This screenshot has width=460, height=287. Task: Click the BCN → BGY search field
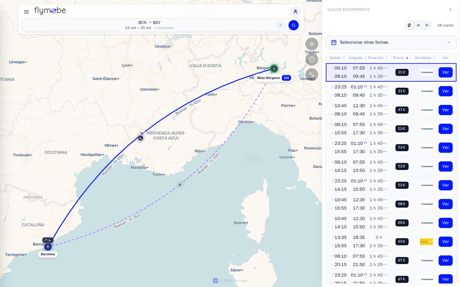[x=149, y=25]
